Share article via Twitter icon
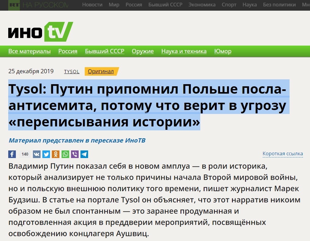Image resolution: width=310 pixels, height=241 pixels. (x=46, y=154)
